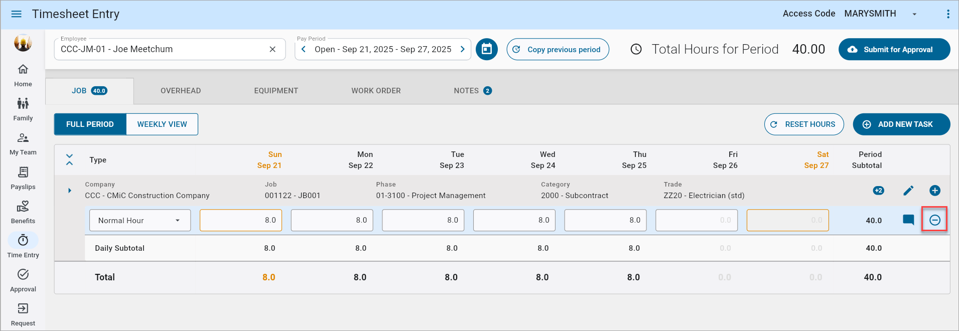Go to Approval in the sidebar
The width and height of the screenshot is (959, 331).
pyautogui.click(x=23, y=280)
